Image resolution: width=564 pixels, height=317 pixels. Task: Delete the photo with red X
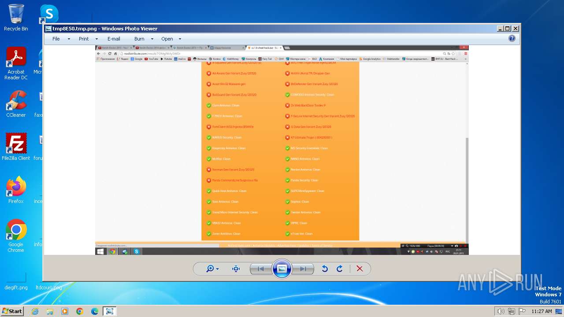[360, 269]
